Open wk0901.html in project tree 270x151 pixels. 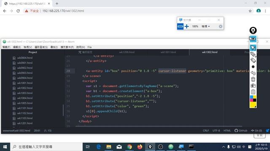(24, 63)
